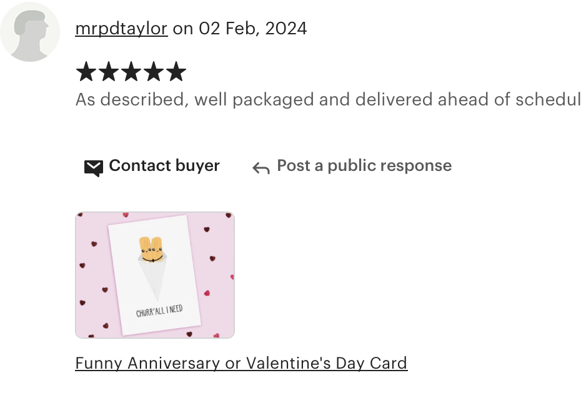581x398 pixels.
Task: Open the churro card product thumbnail
Action: (155, 275)
